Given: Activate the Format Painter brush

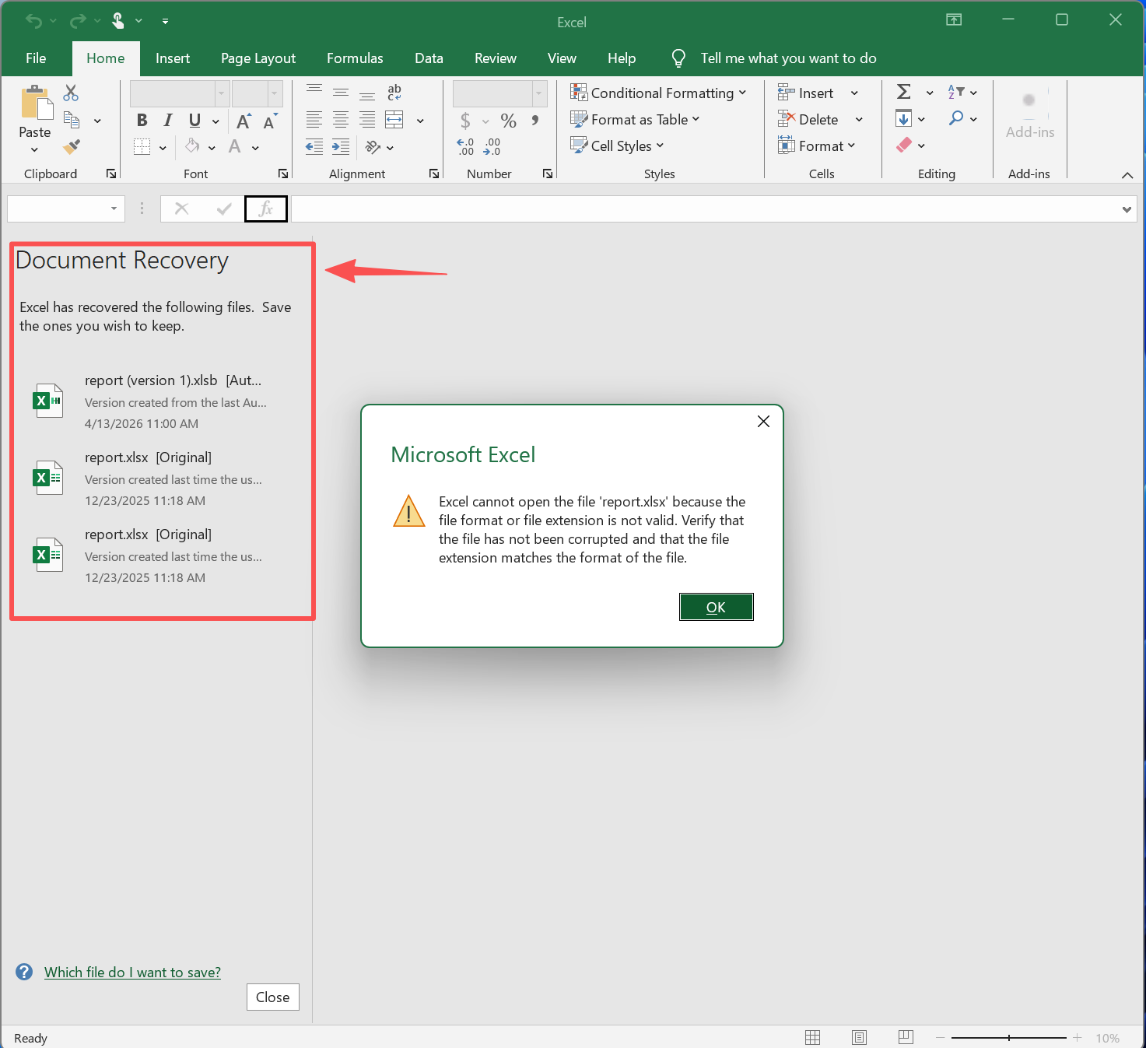Looking at the screenshot, I should (x=72, y=146).
